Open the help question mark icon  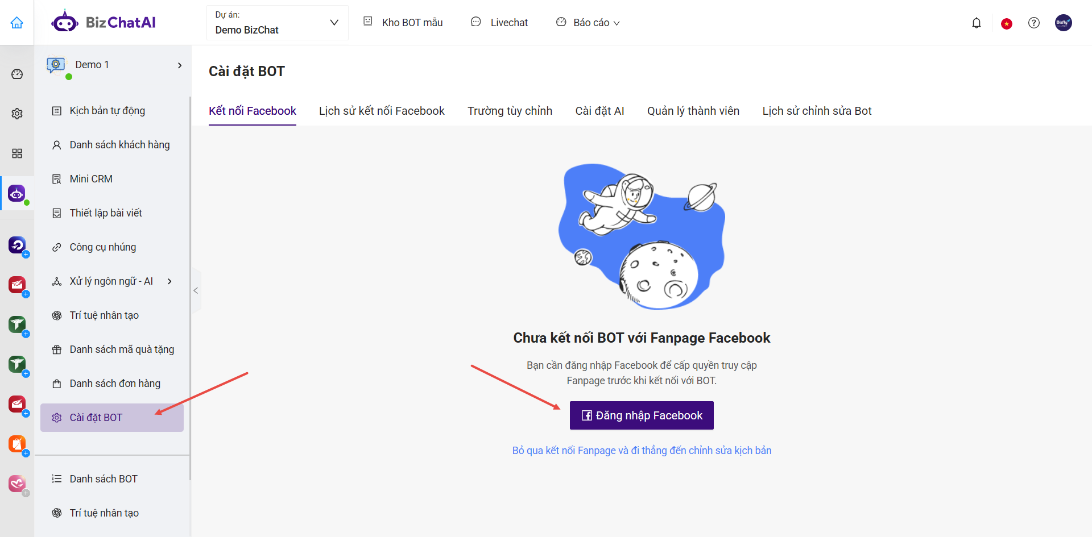point(1034,23)
